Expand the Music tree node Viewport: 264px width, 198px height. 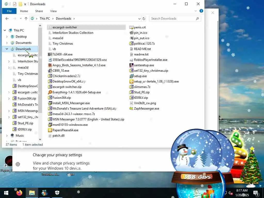coord(7,136)
